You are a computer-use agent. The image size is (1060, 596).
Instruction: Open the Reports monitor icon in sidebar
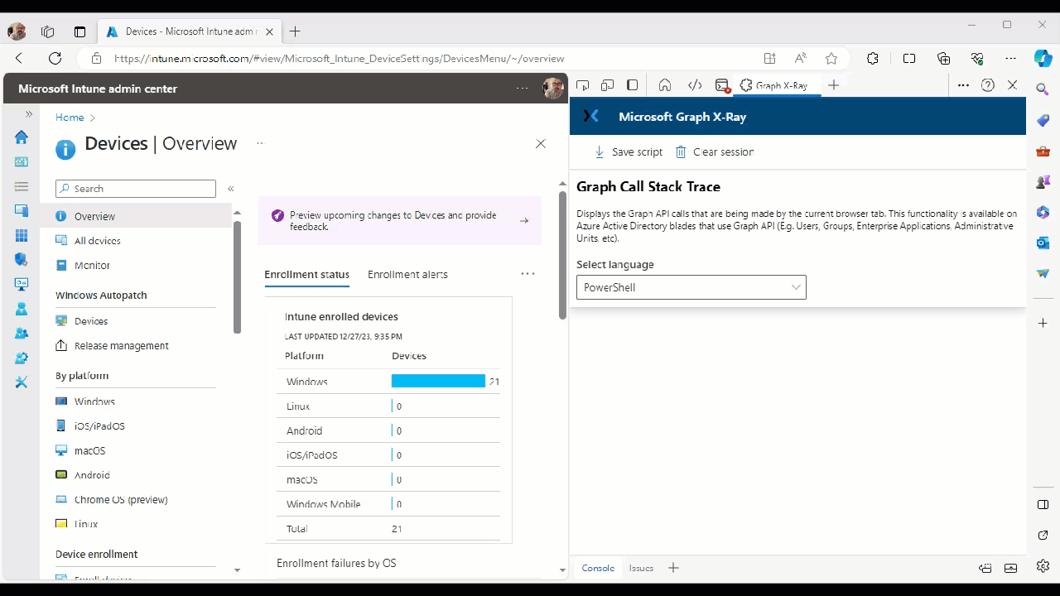click(x=22, y=284)
